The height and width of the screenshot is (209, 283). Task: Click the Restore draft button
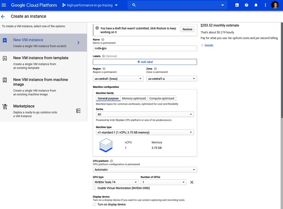tap(187, 29)
